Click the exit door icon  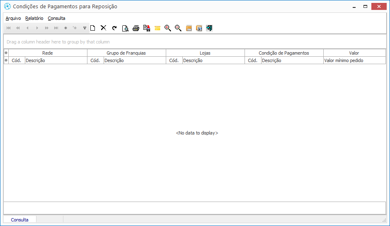click(209, 28)
